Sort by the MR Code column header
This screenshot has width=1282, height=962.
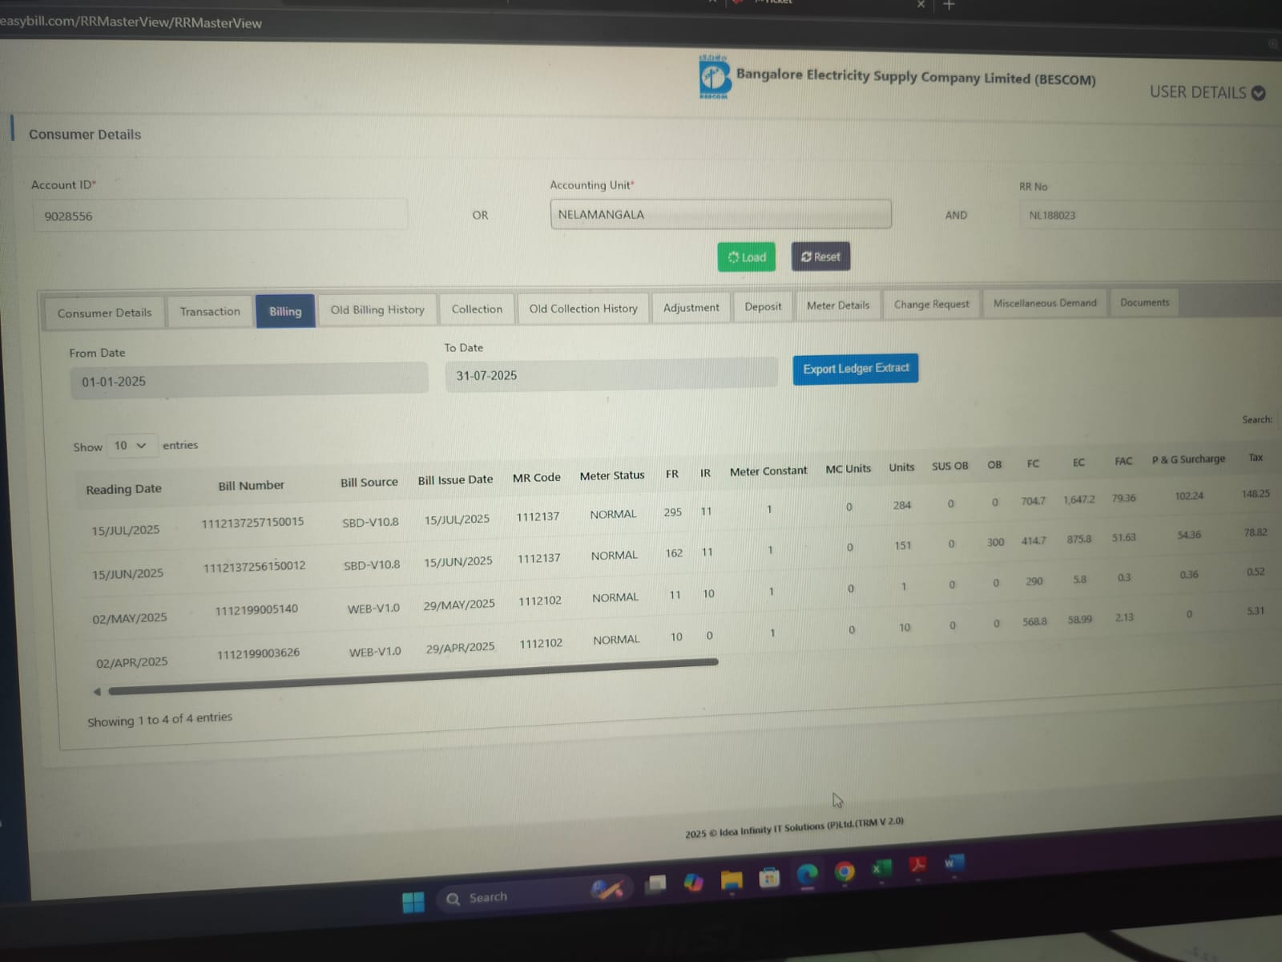point(537,477)
